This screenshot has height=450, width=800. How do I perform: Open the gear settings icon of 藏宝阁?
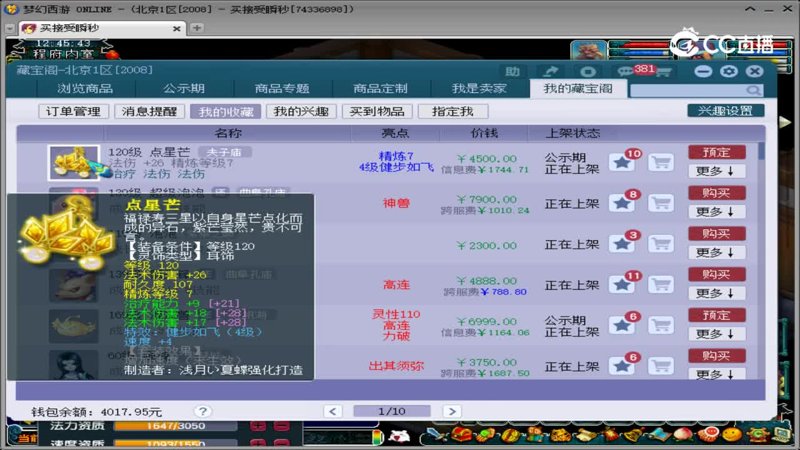pos(729,71)
